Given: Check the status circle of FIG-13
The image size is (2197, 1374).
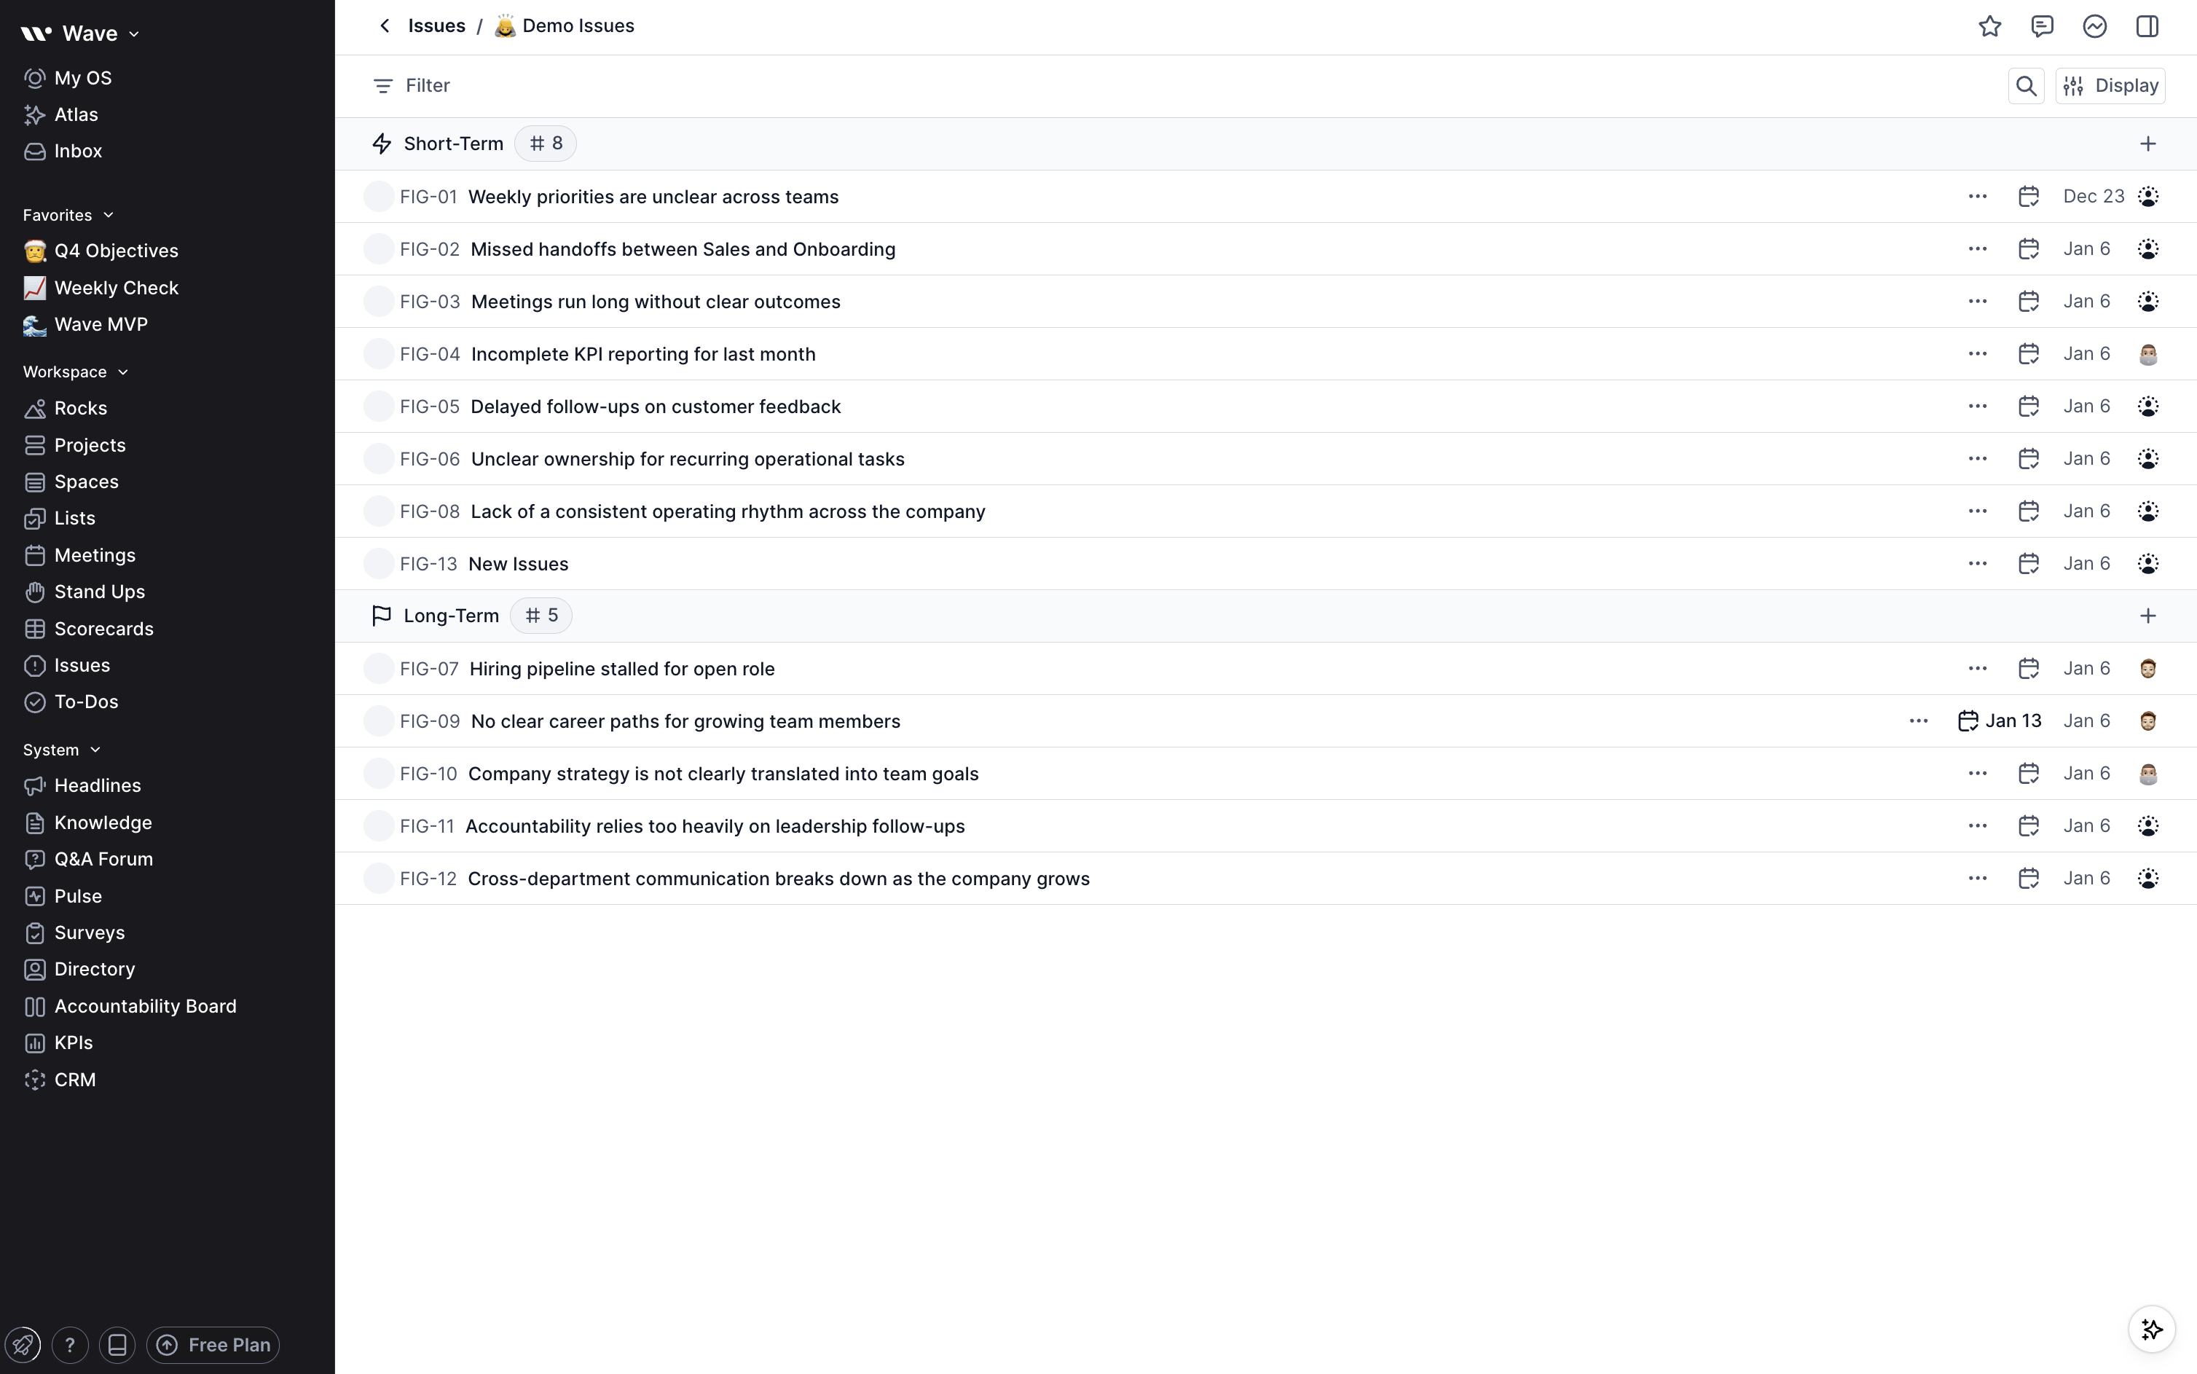Looking at the screenshot, I should (378, 563).
